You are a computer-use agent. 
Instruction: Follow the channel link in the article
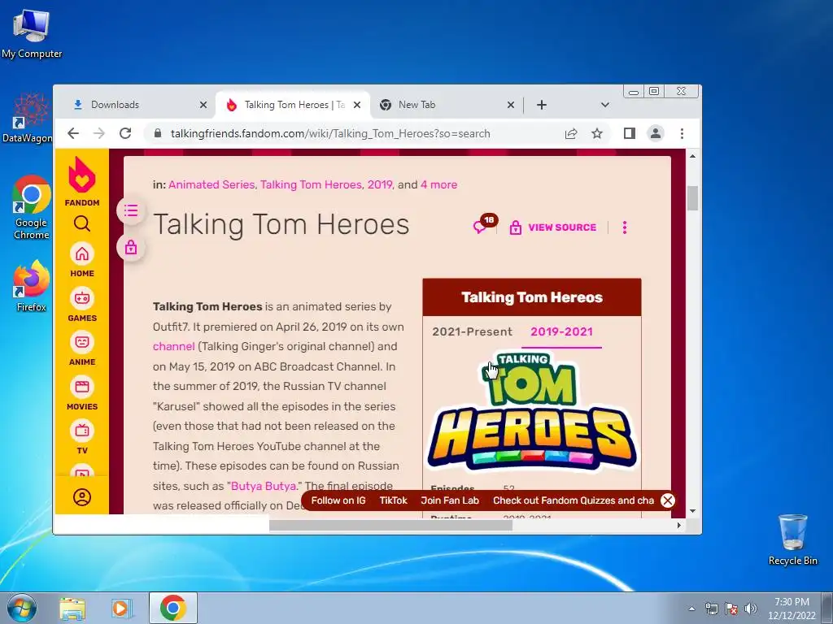coord(174,346)
